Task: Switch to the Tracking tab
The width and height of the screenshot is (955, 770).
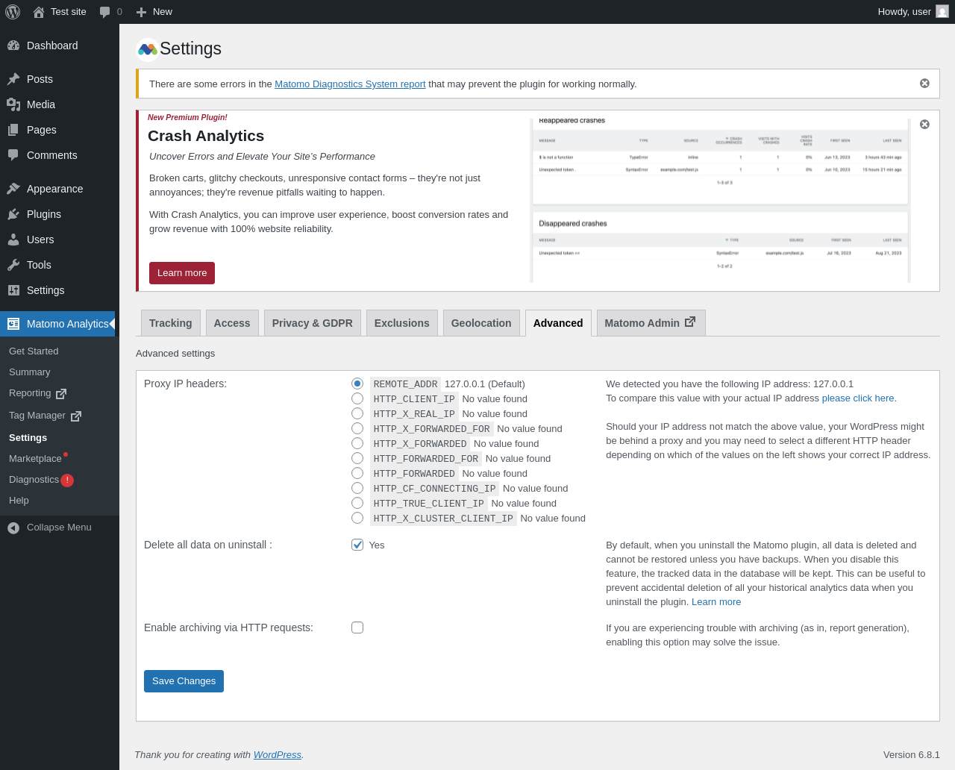Action: pyautogui.click(x=171, y=323)
